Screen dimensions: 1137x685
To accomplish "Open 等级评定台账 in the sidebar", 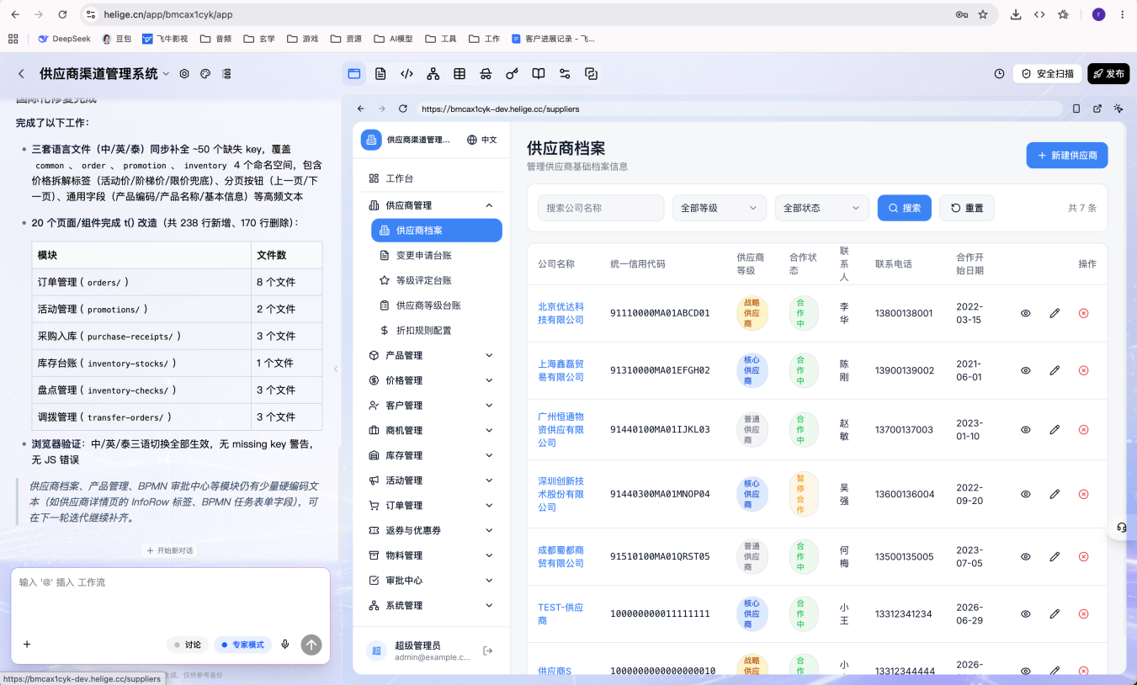I will pos(437,280).
